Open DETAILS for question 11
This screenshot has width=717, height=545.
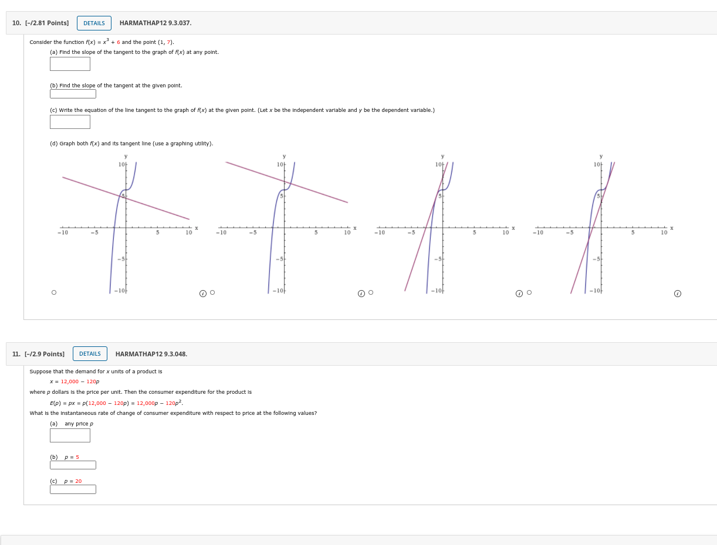90,353
